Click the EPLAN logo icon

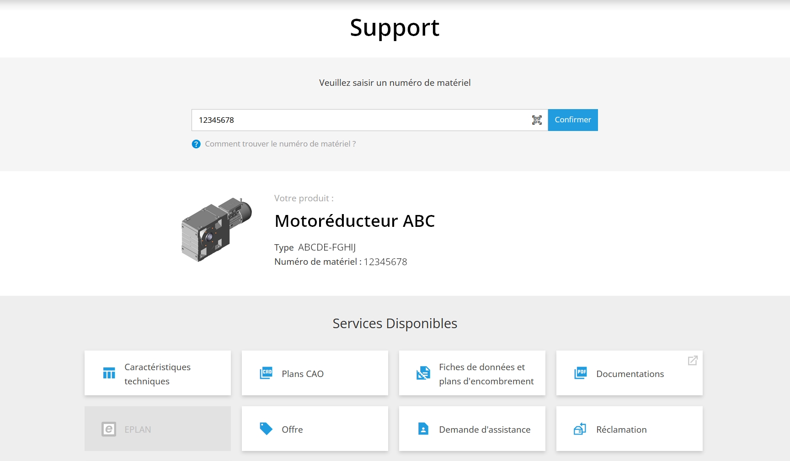(x=109, y=429)
